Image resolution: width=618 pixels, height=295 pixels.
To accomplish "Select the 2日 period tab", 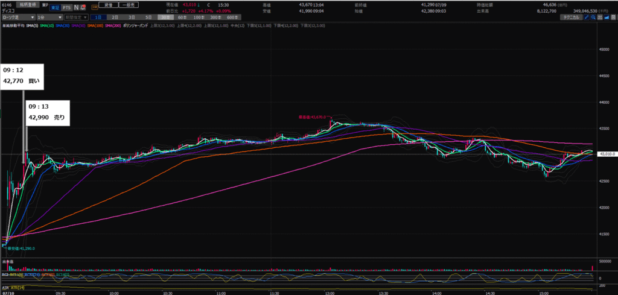I will (115, 17).
